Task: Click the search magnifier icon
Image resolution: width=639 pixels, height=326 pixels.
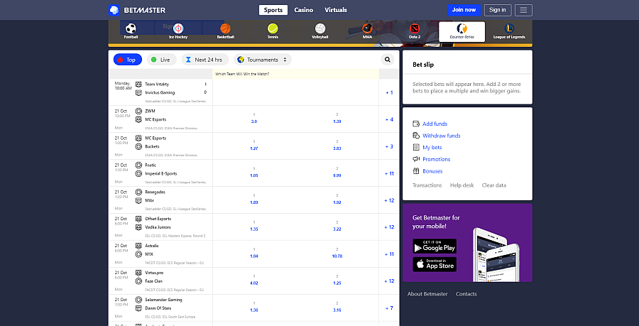Action: click(x=387, y=60)
